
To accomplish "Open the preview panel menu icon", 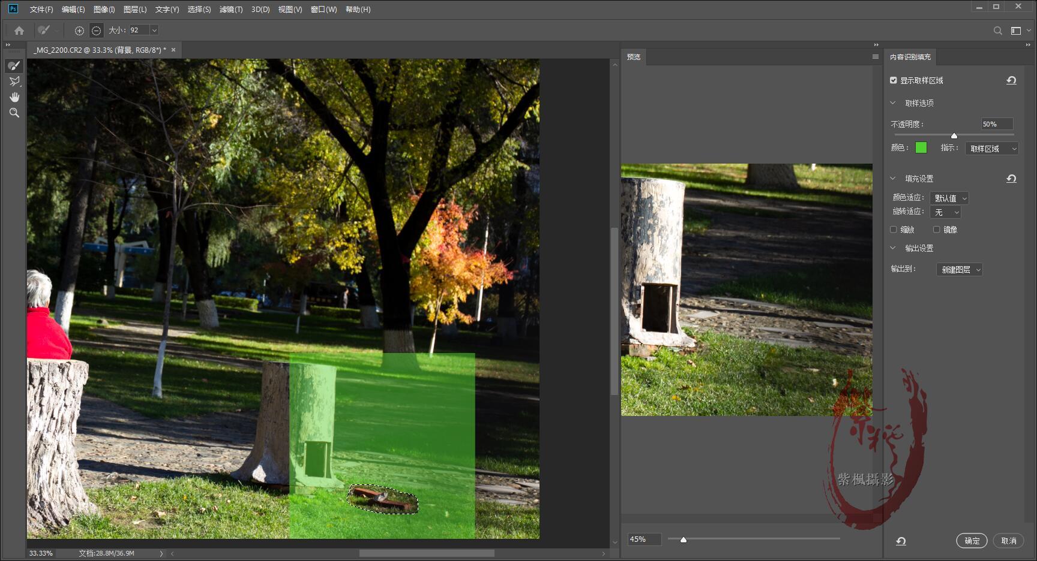I will (x=875, y=57).
